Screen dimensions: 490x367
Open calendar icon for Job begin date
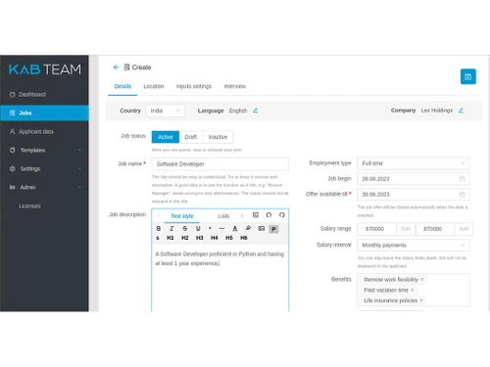pyautogui.click(x=463, y=179)
